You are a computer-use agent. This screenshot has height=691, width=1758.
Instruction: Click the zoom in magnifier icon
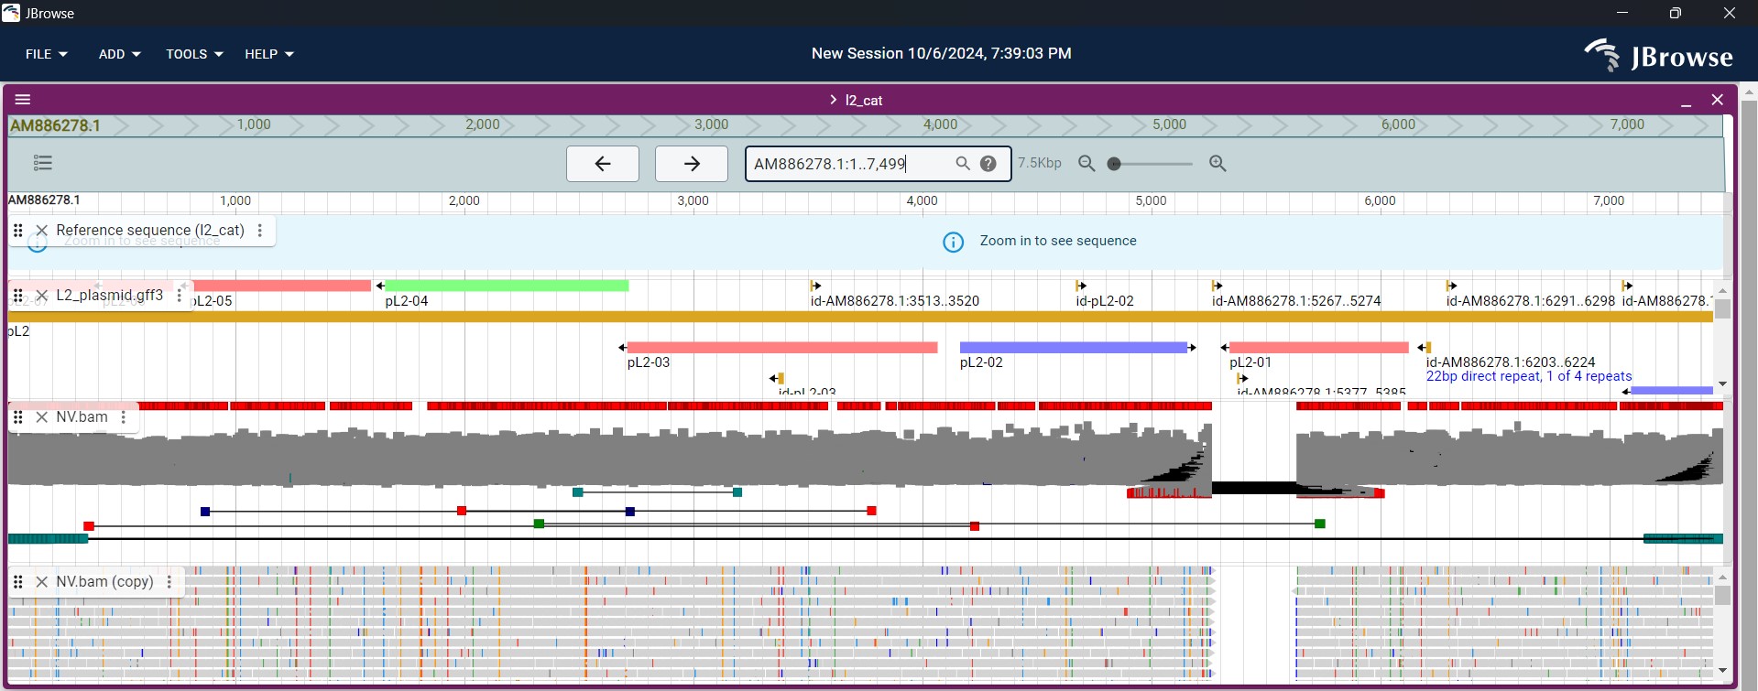1217,164
